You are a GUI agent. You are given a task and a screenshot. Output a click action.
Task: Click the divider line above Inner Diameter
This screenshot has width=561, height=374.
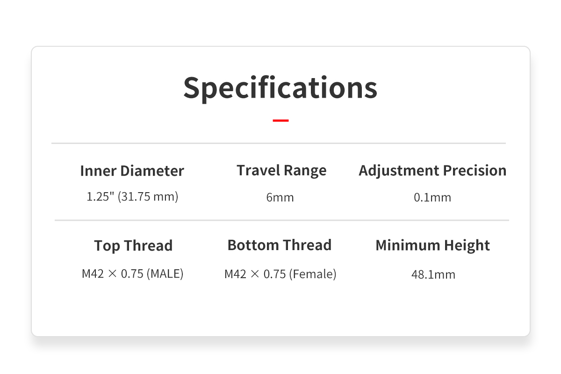(x=278, y=143)
